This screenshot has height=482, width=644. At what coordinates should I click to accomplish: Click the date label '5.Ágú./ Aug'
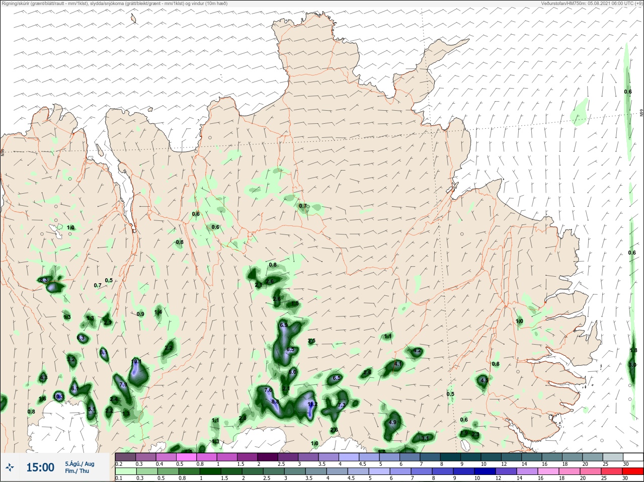(x=79, y=464)
